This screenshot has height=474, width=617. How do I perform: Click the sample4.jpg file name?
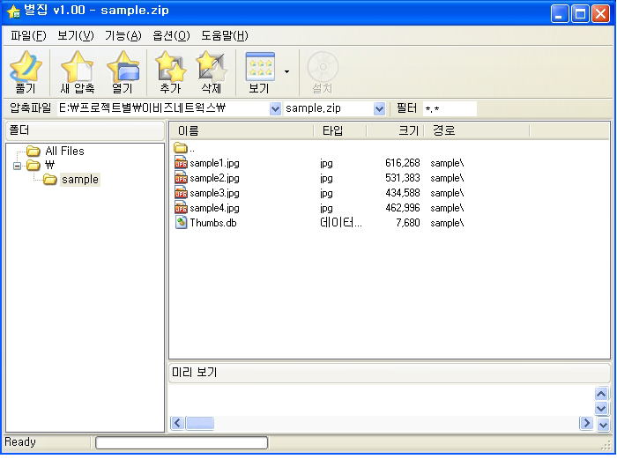click(214, 208)
